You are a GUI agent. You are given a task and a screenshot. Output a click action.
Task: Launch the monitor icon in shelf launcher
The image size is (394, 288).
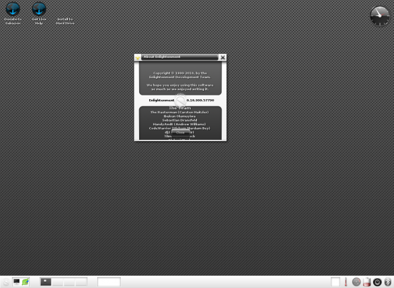pos(17,282)
